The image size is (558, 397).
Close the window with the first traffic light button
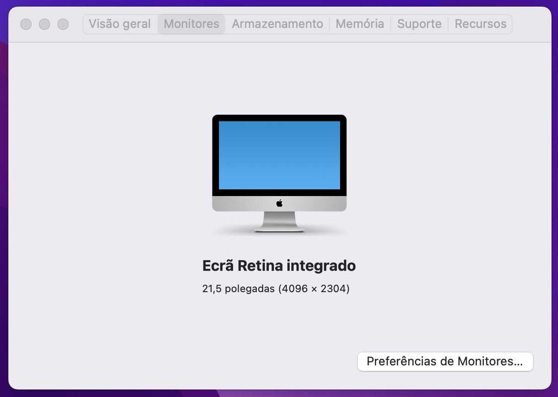pyautogui.click(x=26, y=24)
